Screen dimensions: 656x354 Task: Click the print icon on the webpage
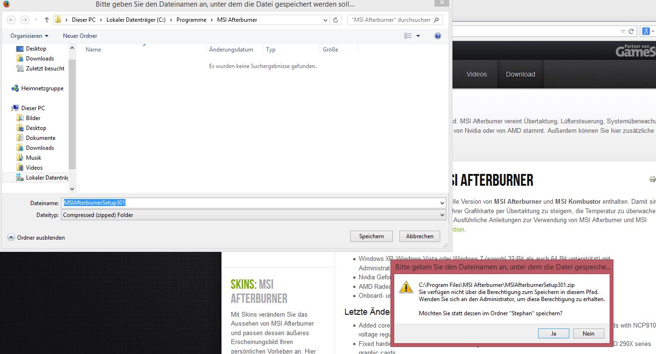(x=653, y=179)
